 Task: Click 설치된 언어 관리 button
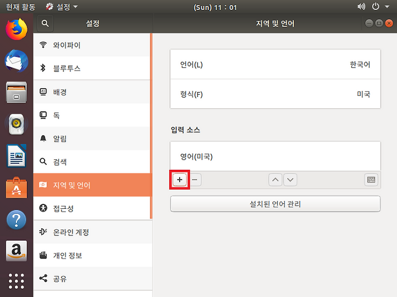(275, 204)
